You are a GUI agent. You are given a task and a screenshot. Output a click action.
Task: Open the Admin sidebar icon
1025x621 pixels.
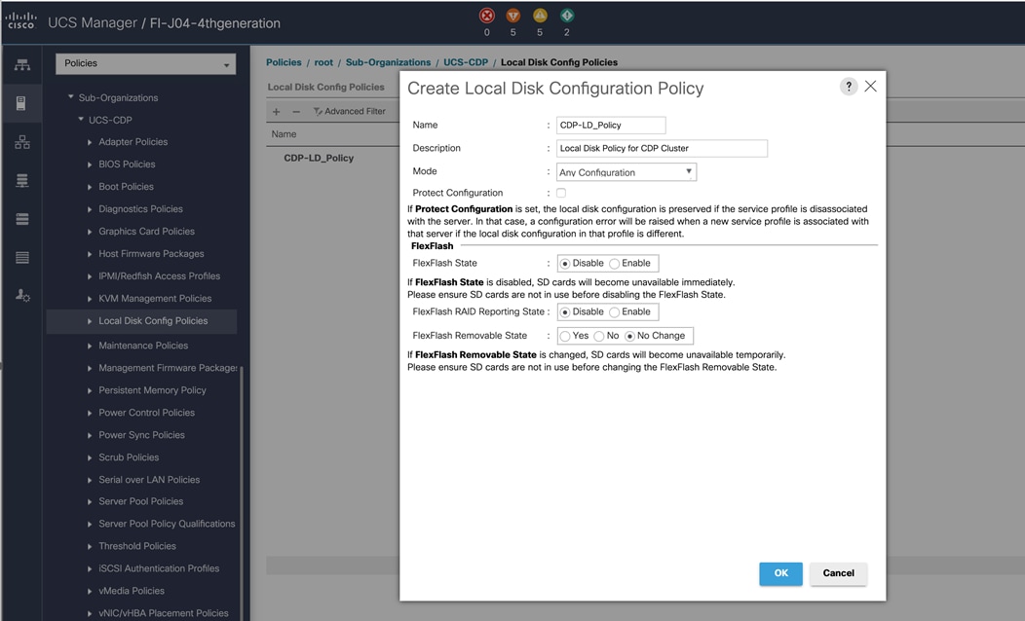click(22, 296)
